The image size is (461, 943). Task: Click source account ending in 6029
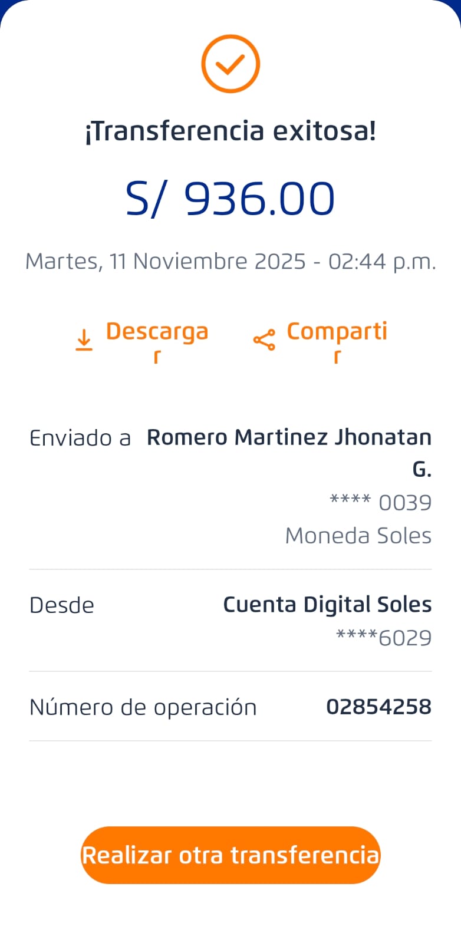(x=384, y=638)
